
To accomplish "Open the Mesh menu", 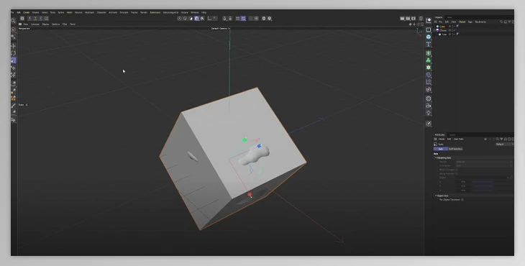I will click(x=69, y=12).
